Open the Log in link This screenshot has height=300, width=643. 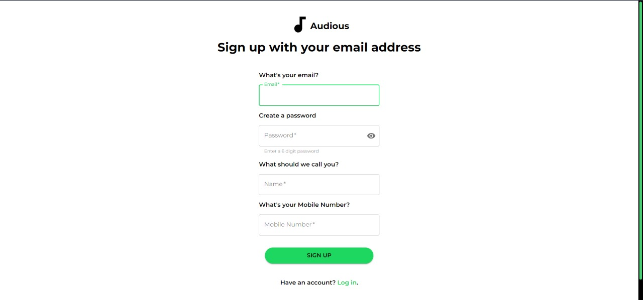pos(347,282)
